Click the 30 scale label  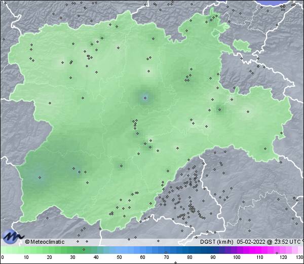click(72, 257)
